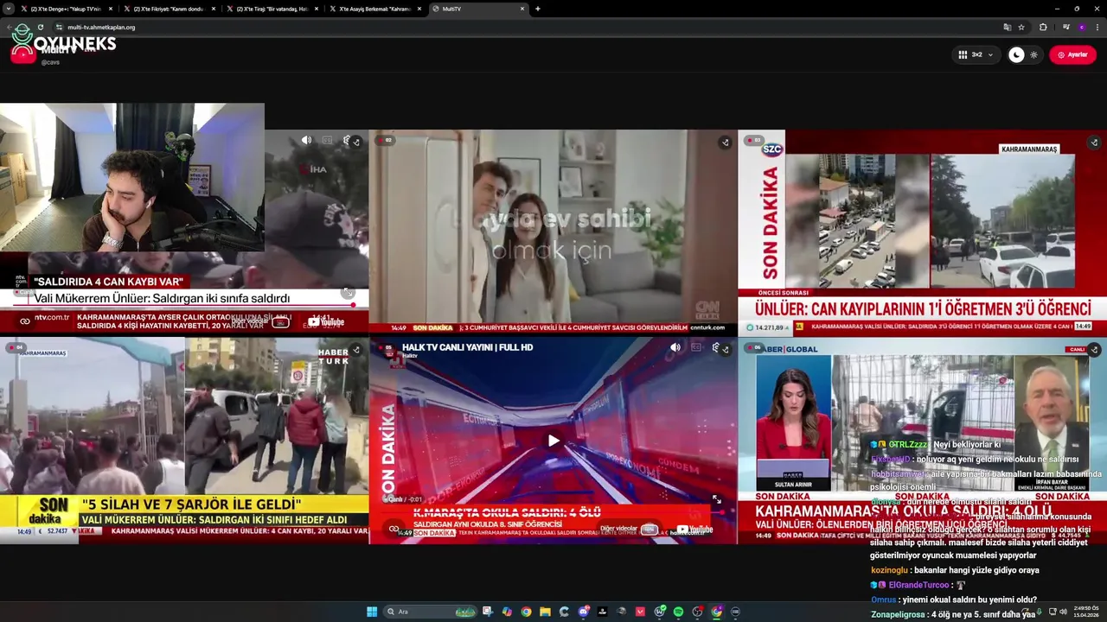Open Spotify from taskbar
Viewport: 1107px width, 622px height.
(x=678, y=612)
